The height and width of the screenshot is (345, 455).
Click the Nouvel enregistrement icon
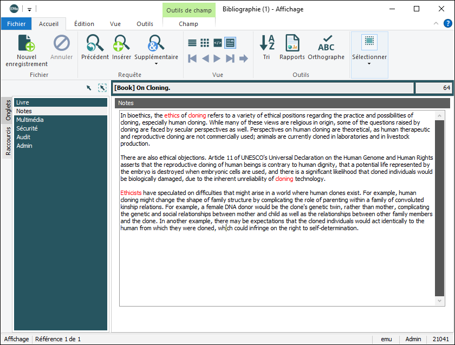coord(27,43)
